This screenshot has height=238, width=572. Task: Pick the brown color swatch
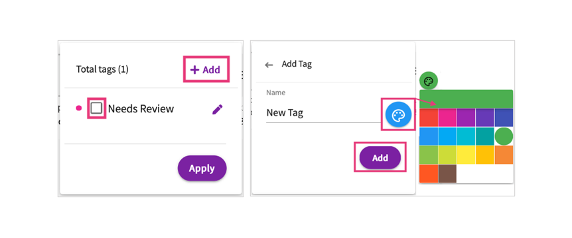click(x=447, y=174)
